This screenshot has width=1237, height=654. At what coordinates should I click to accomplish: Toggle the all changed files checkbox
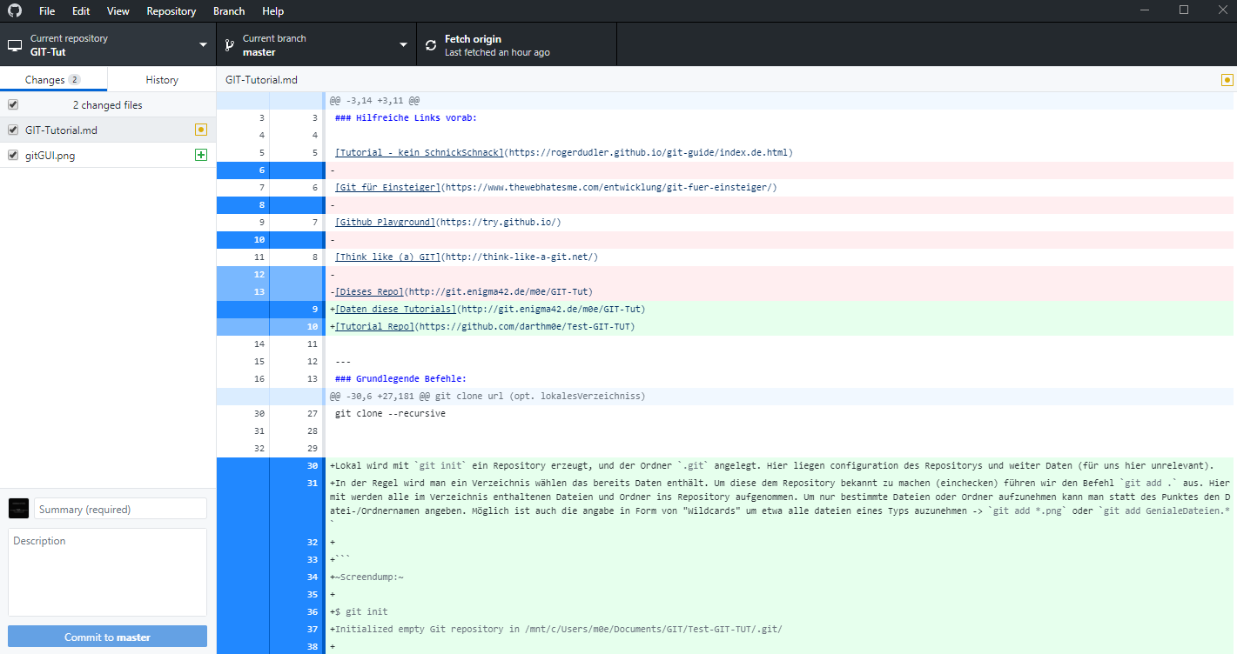(x=13, y=104)
